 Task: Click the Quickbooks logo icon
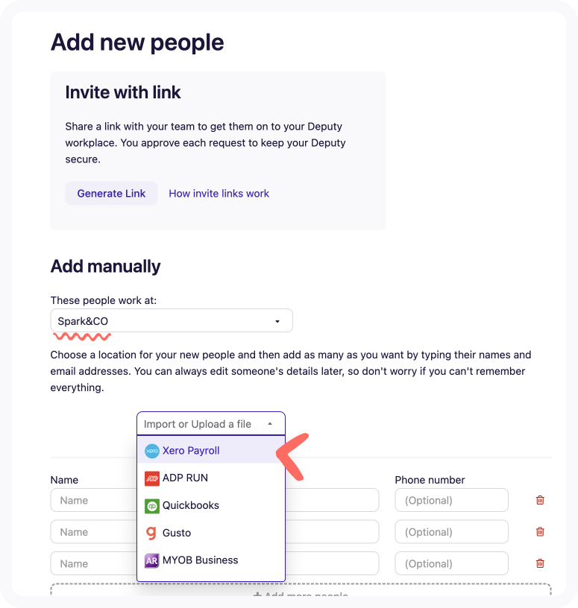pos(151,505)
